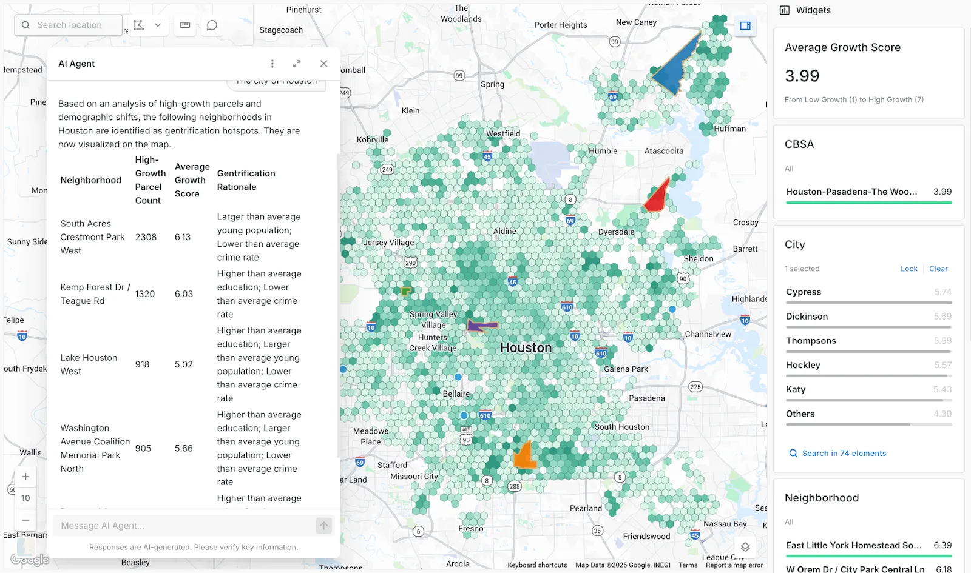
Task: Zoom out using the minus control
Action: [x=25, y=520]
